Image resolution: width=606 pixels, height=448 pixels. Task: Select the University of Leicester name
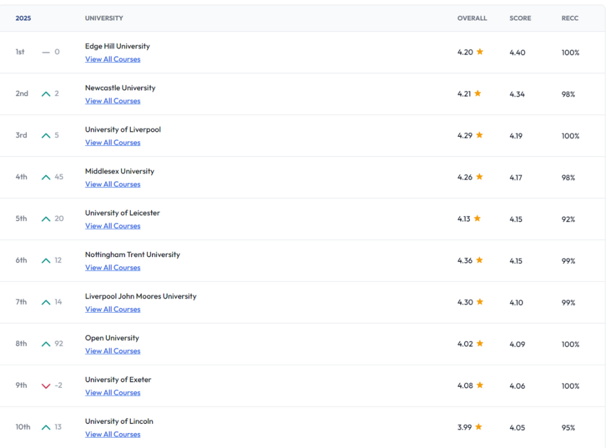[122, 213]
